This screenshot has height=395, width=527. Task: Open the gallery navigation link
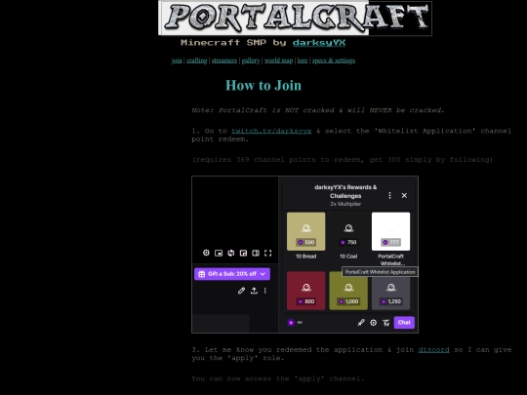251,60
